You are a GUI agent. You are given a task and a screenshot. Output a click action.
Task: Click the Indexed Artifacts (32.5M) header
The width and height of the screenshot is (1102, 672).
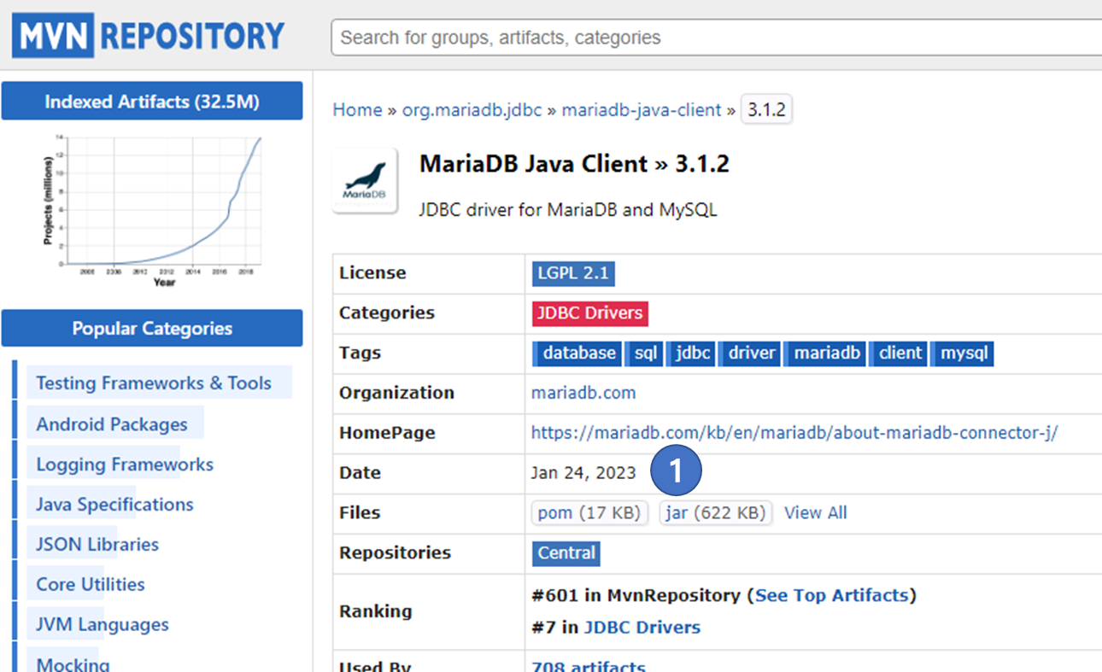click(152, 102)
